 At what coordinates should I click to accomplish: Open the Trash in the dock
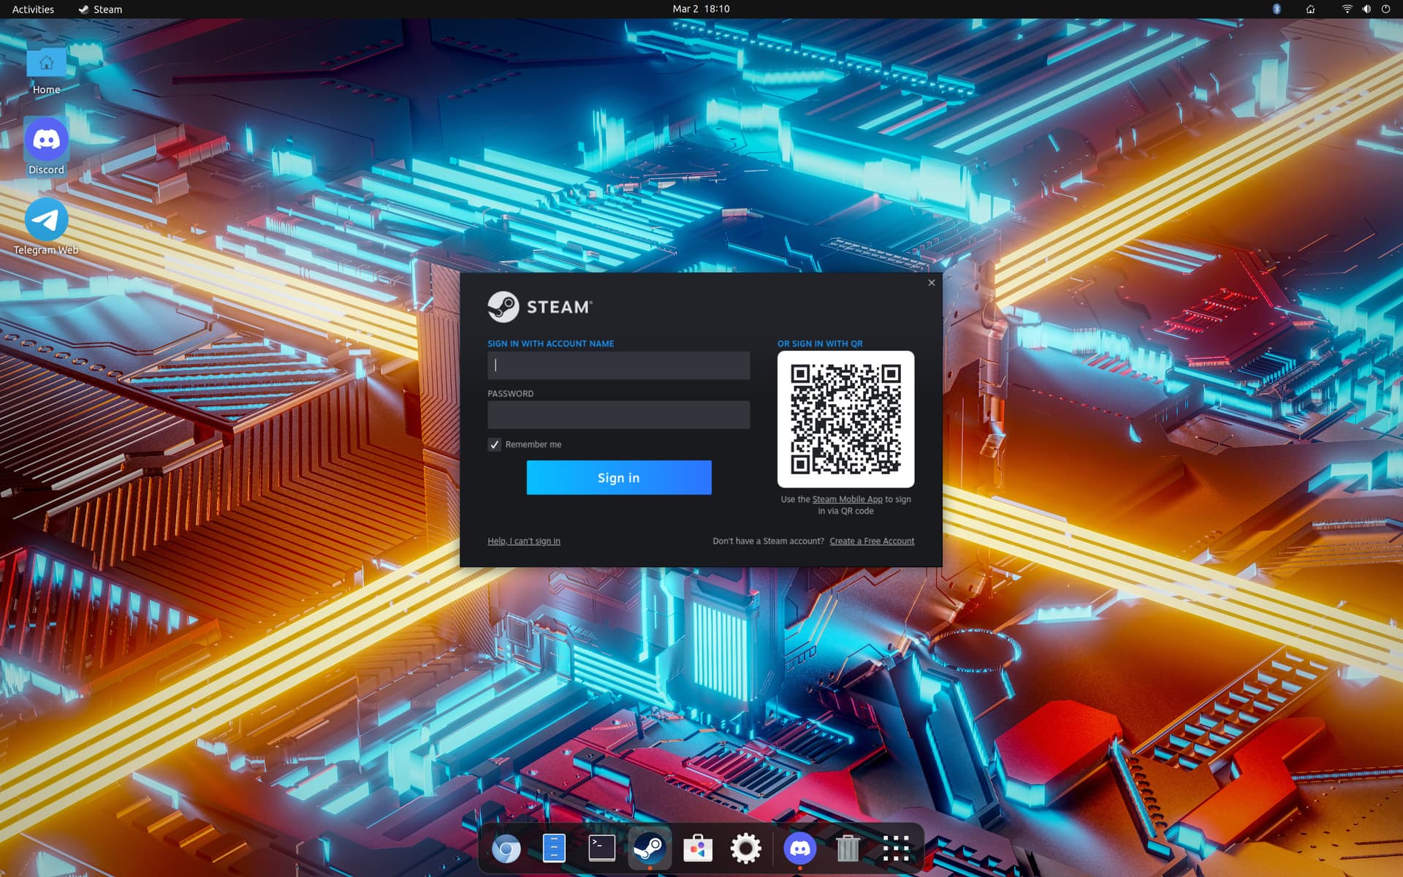848,848
